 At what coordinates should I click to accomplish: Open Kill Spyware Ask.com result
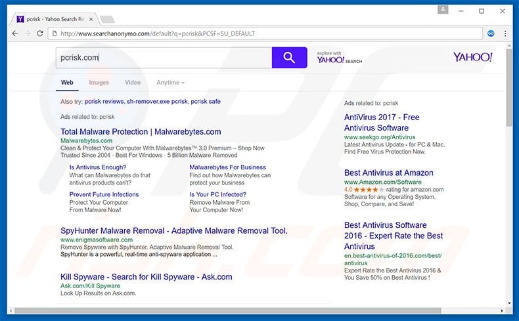click(x=147, y=277)
